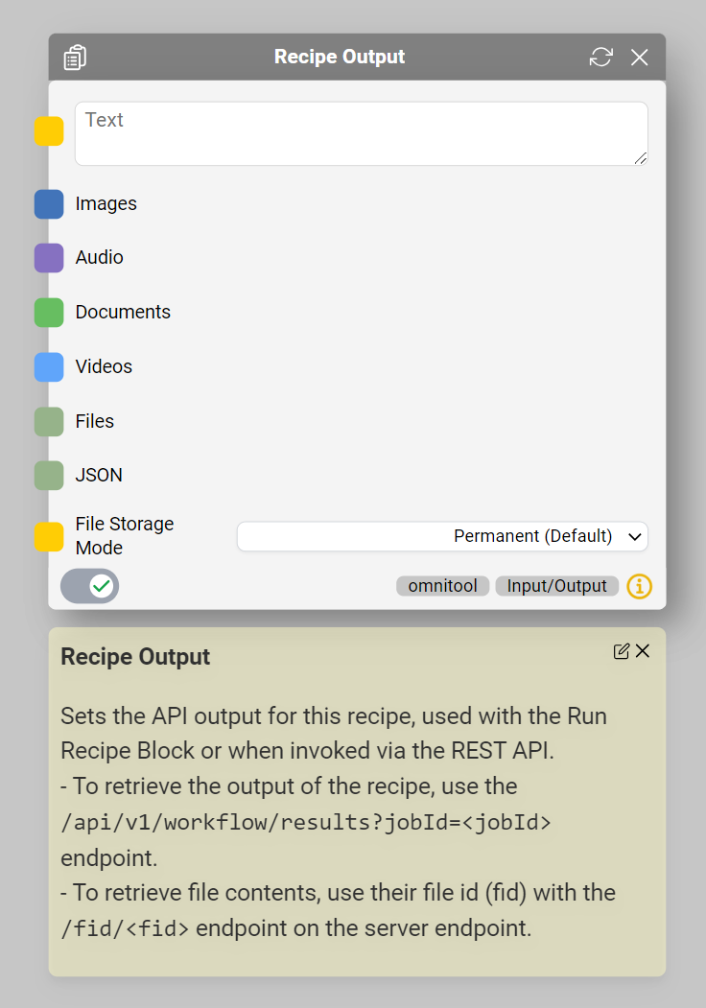Click the JSON input socket
Viewport: 706px width, 1008px height.
pos(49,476)
